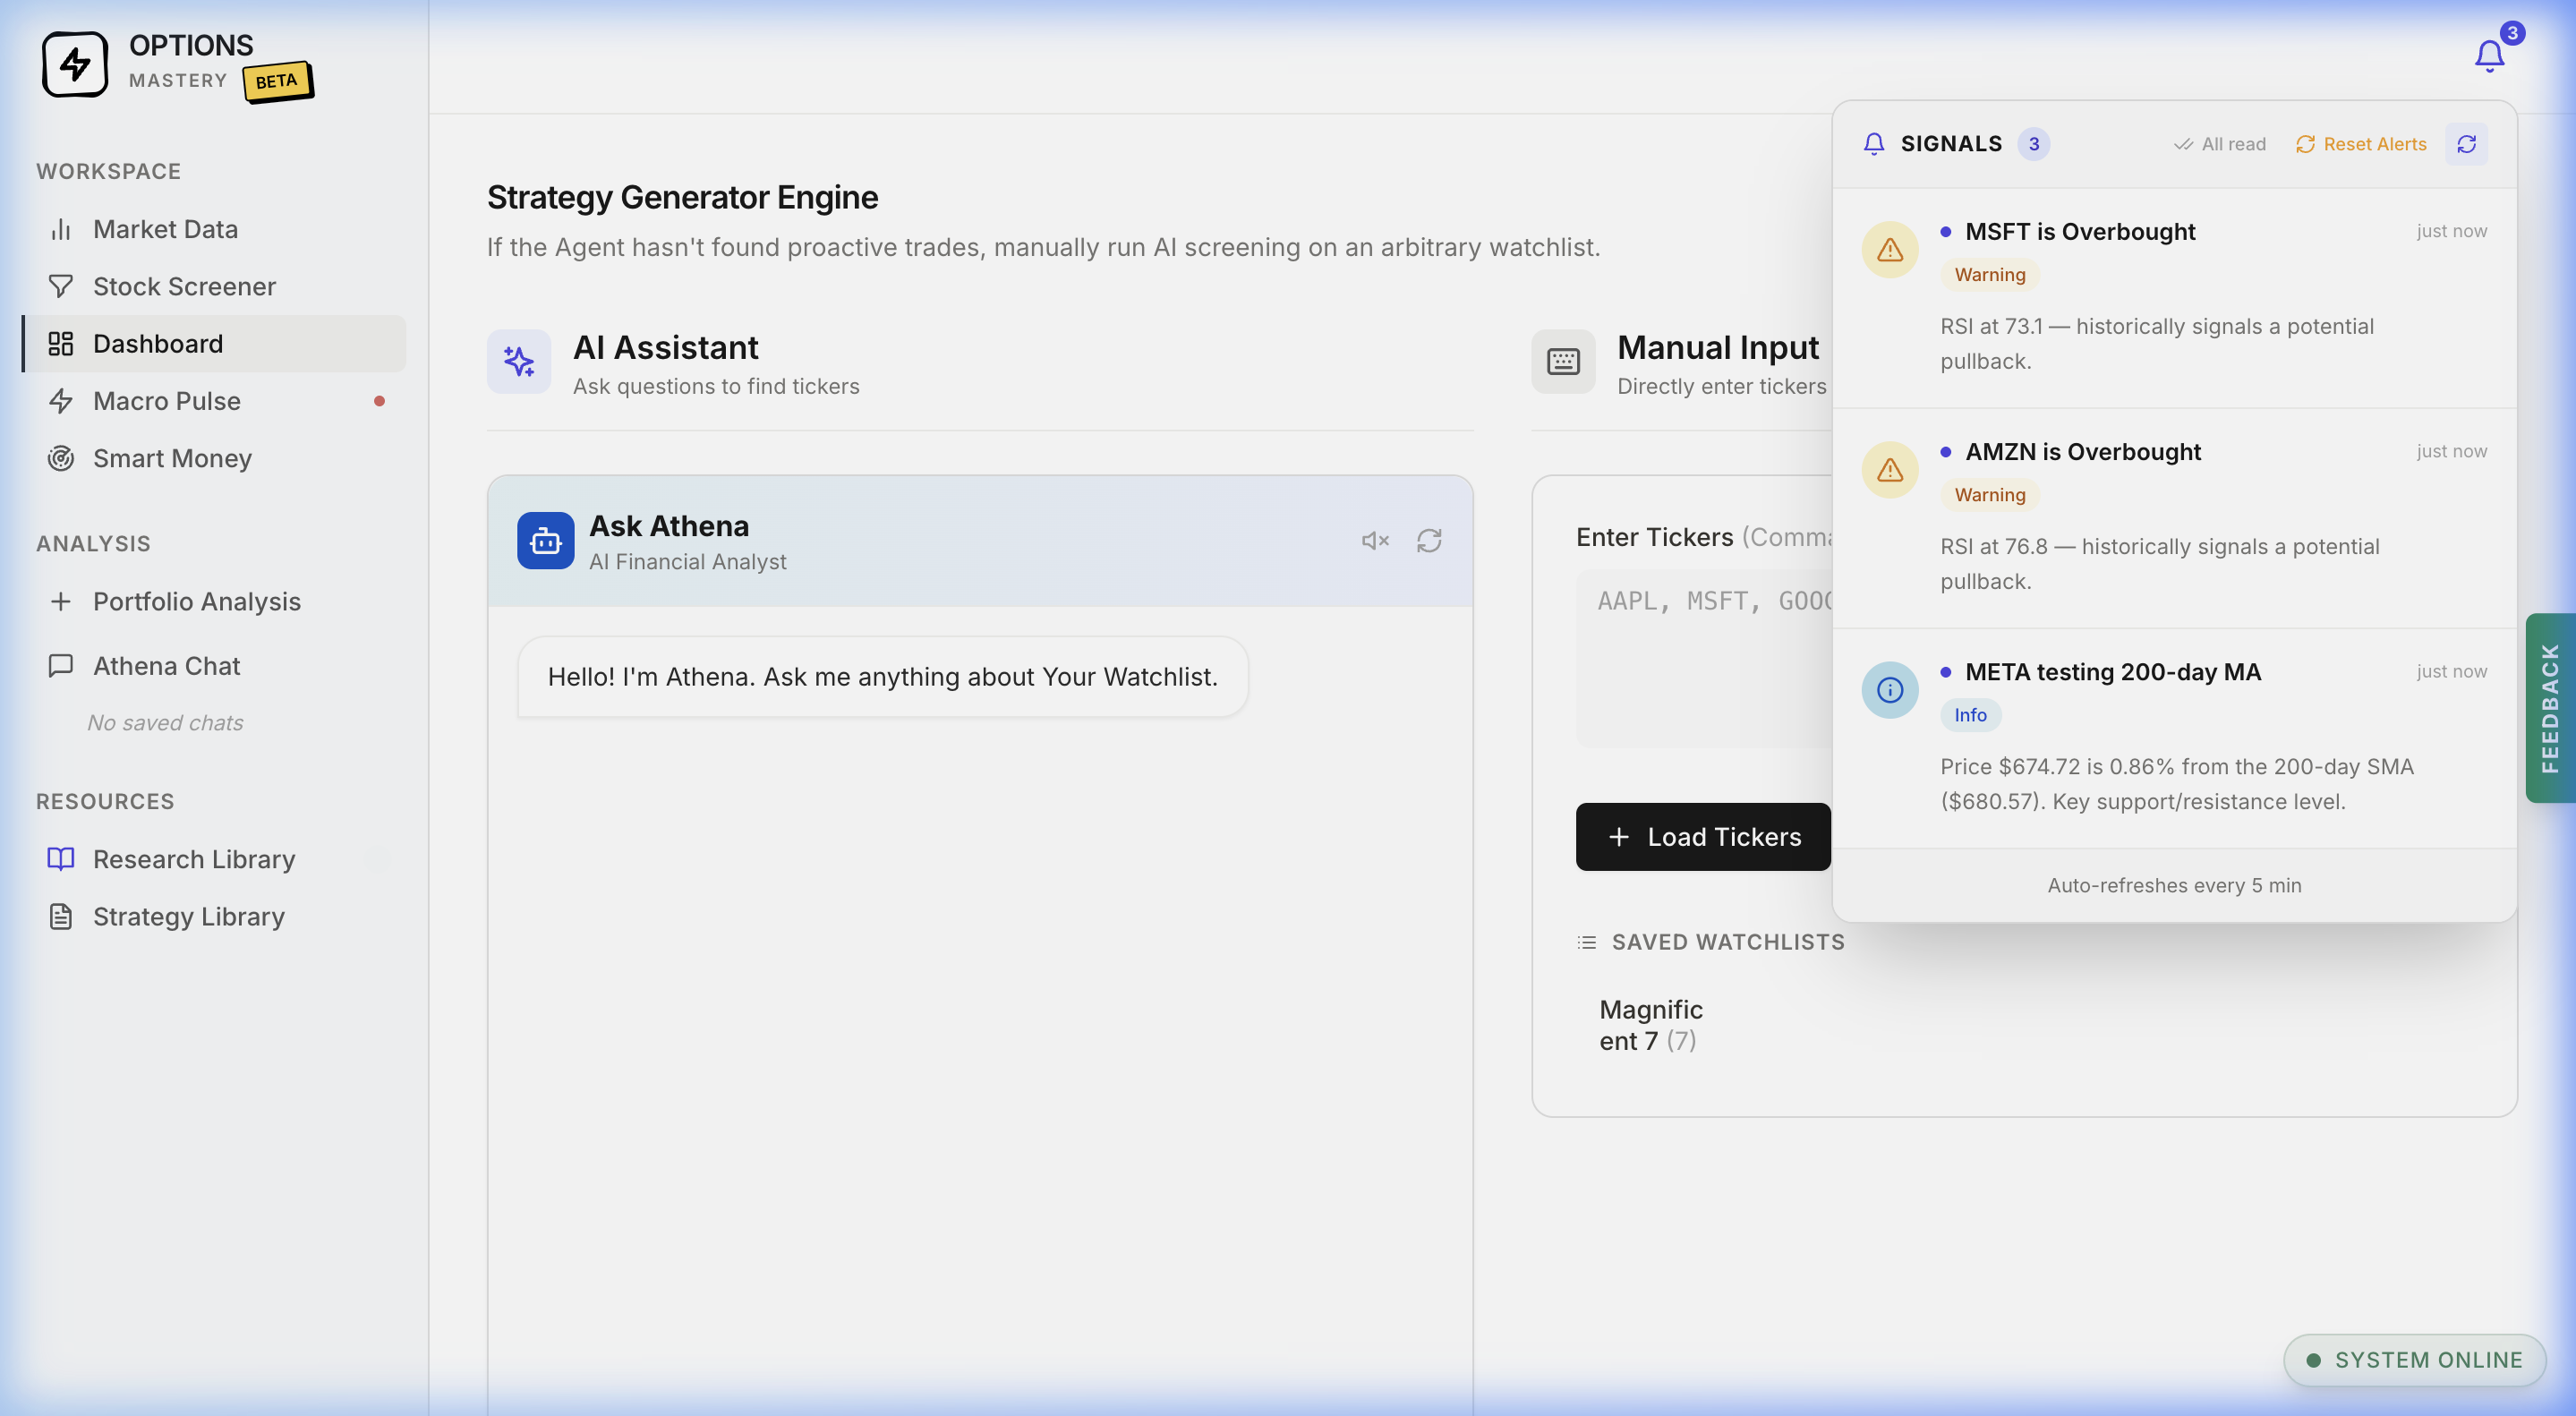Open the notification bell with badge 3
The width and height of the screenshot is (2576, 1416).
point(2490,55)
